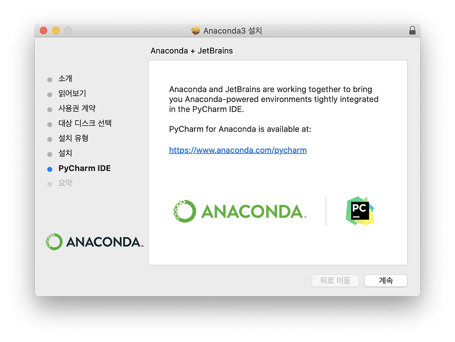Select the 설치 유형 step
The image size is (455, 342).
[x=73, y=138]
